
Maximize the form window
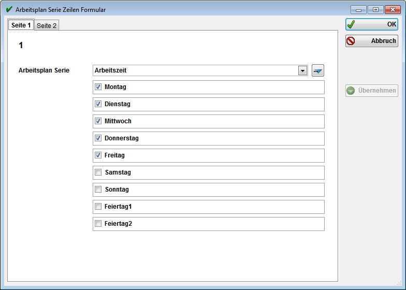point(375,10)
